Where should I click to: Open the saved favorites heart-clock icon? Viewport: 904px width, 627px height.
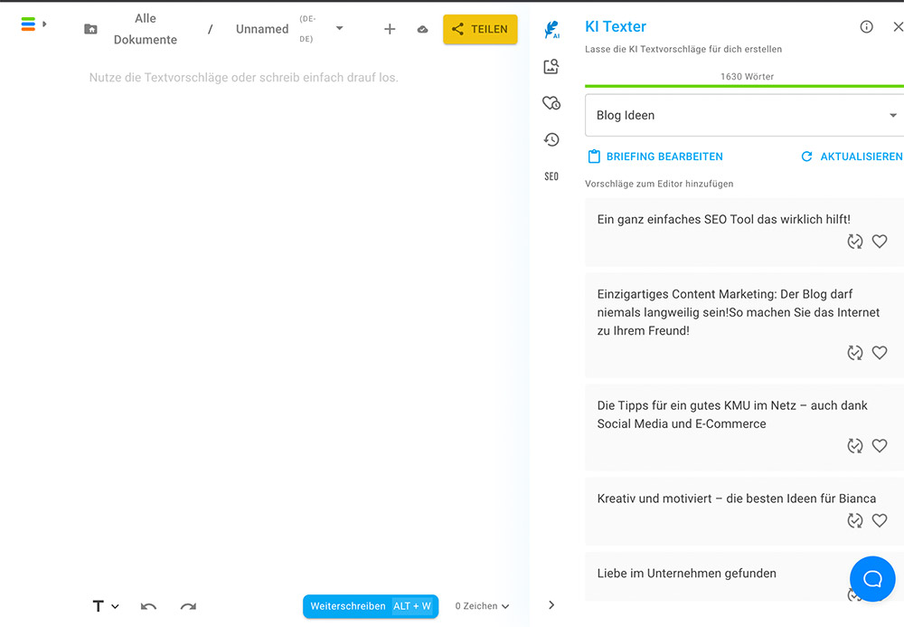tap(551, 103)
